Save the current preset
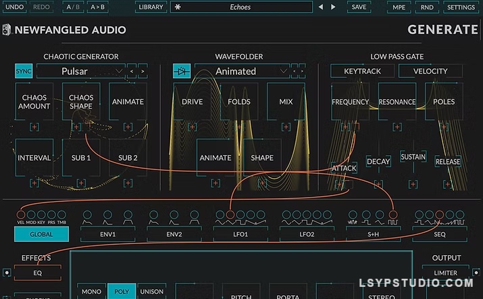Image resolution: width=483 pixels, height=299 pixels. point(359,7)
